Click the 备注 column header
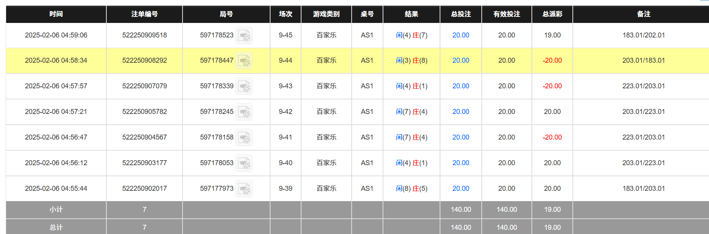The width and height of the screenshot is (709, 234). click(643, 14)
